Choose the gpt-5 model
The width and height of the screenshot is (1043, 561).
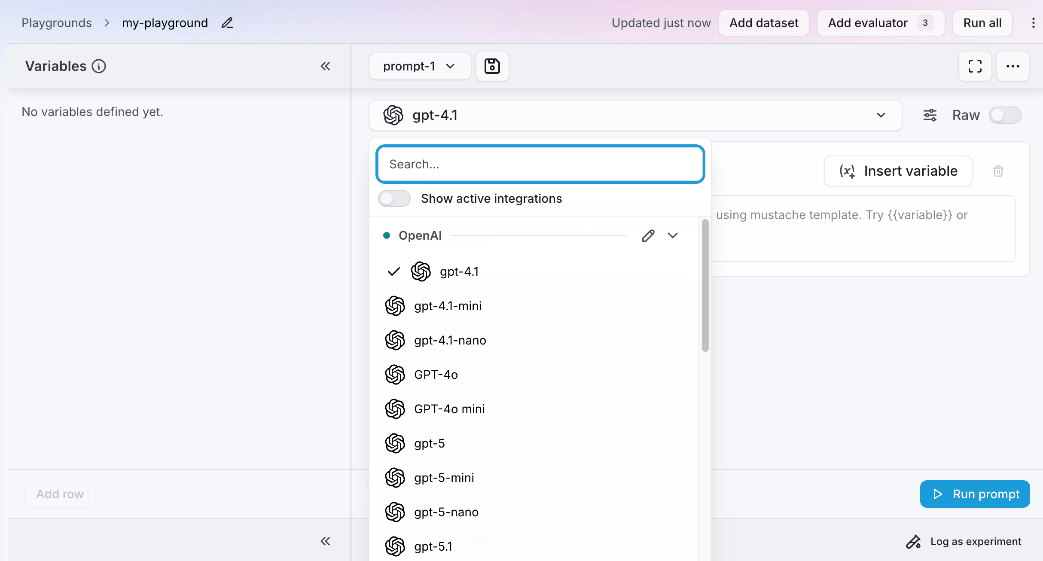534,443
